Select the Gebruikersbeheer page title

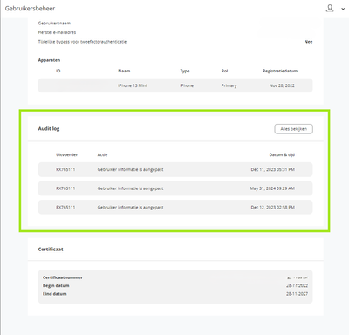point(30,9)
